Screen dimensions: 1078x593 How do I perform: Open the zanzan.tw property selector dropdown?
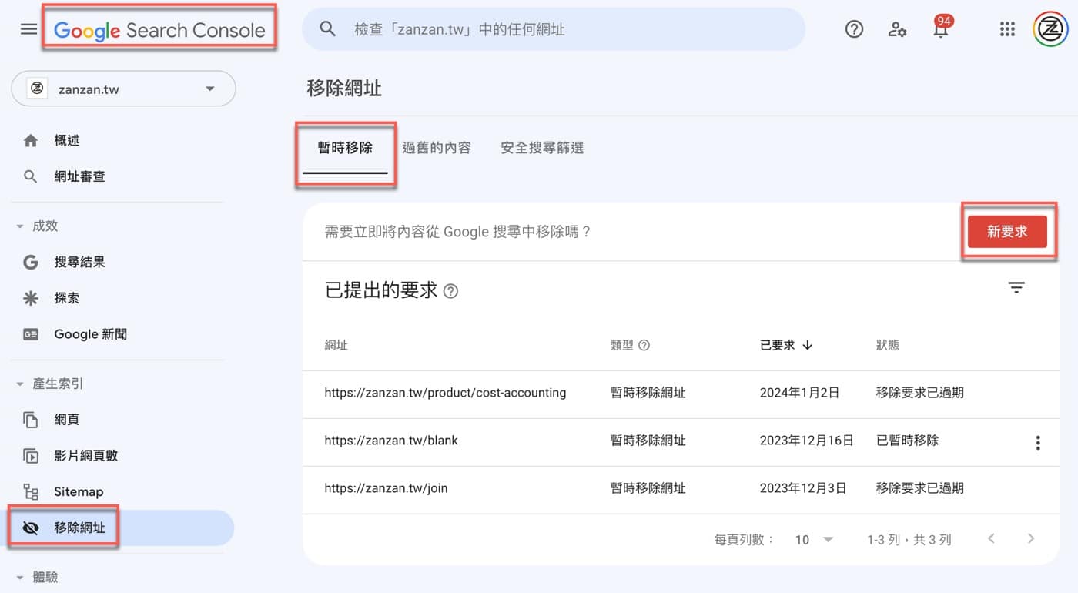point(123,89)
